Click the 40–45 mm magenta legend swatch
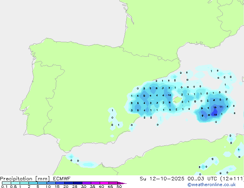 coord(104,183)
